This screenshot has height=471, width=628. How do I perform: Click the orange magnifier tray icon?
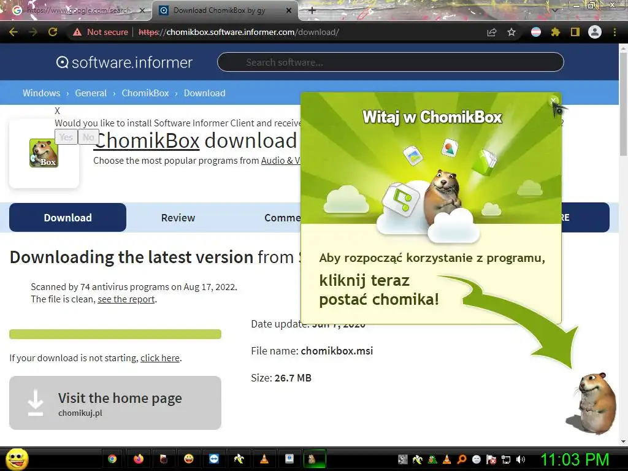[462, 459]
